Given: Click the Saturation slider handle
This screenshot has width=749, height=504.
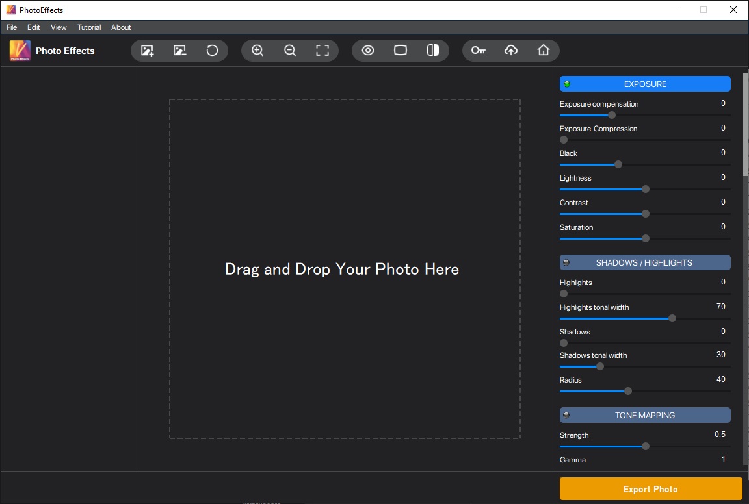Looking at the screenshot, I should pos(646,238).
